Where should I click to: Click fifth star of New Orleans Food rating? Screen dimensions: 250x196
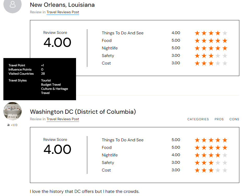225,41
